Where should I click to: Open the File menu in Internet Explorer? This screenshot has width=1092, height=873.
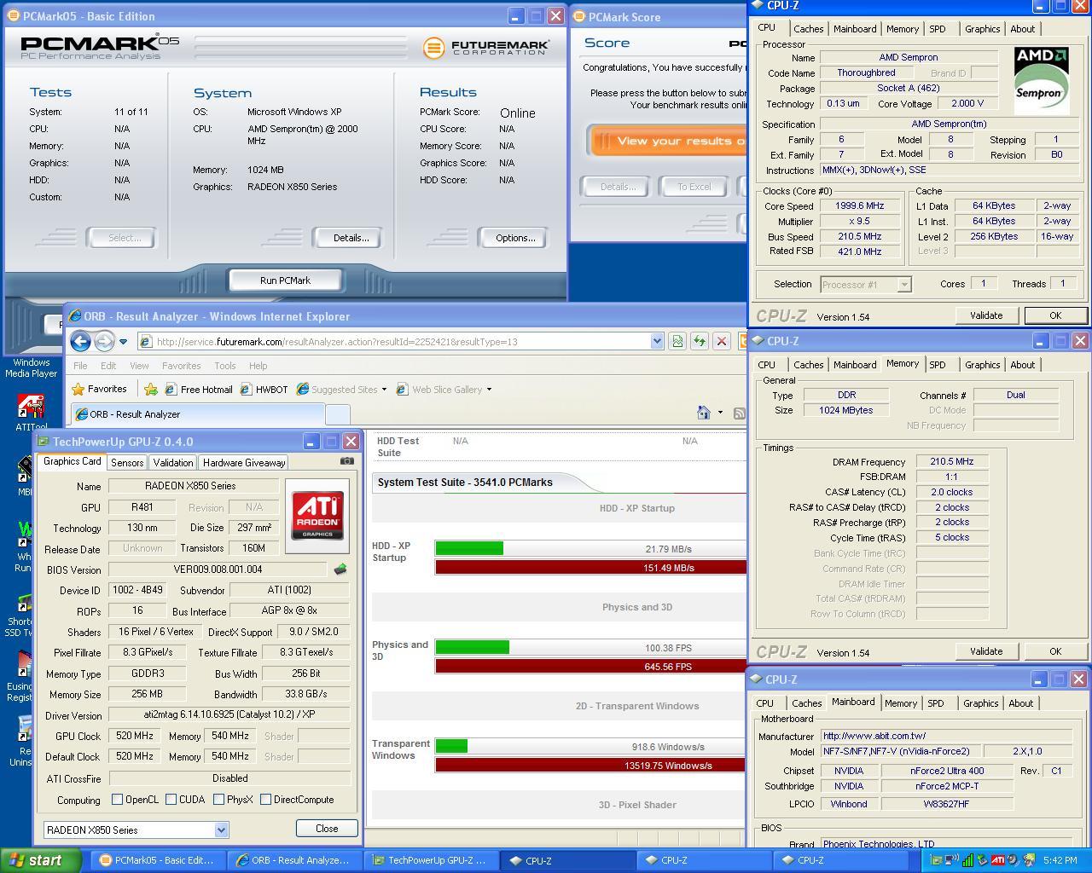[x=80, y=366]
